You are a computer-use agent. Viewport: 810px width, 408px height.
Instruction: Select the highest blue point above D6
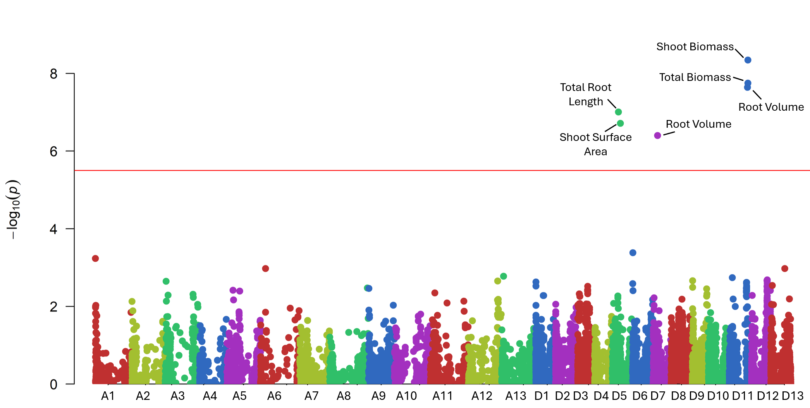point(633,253)
